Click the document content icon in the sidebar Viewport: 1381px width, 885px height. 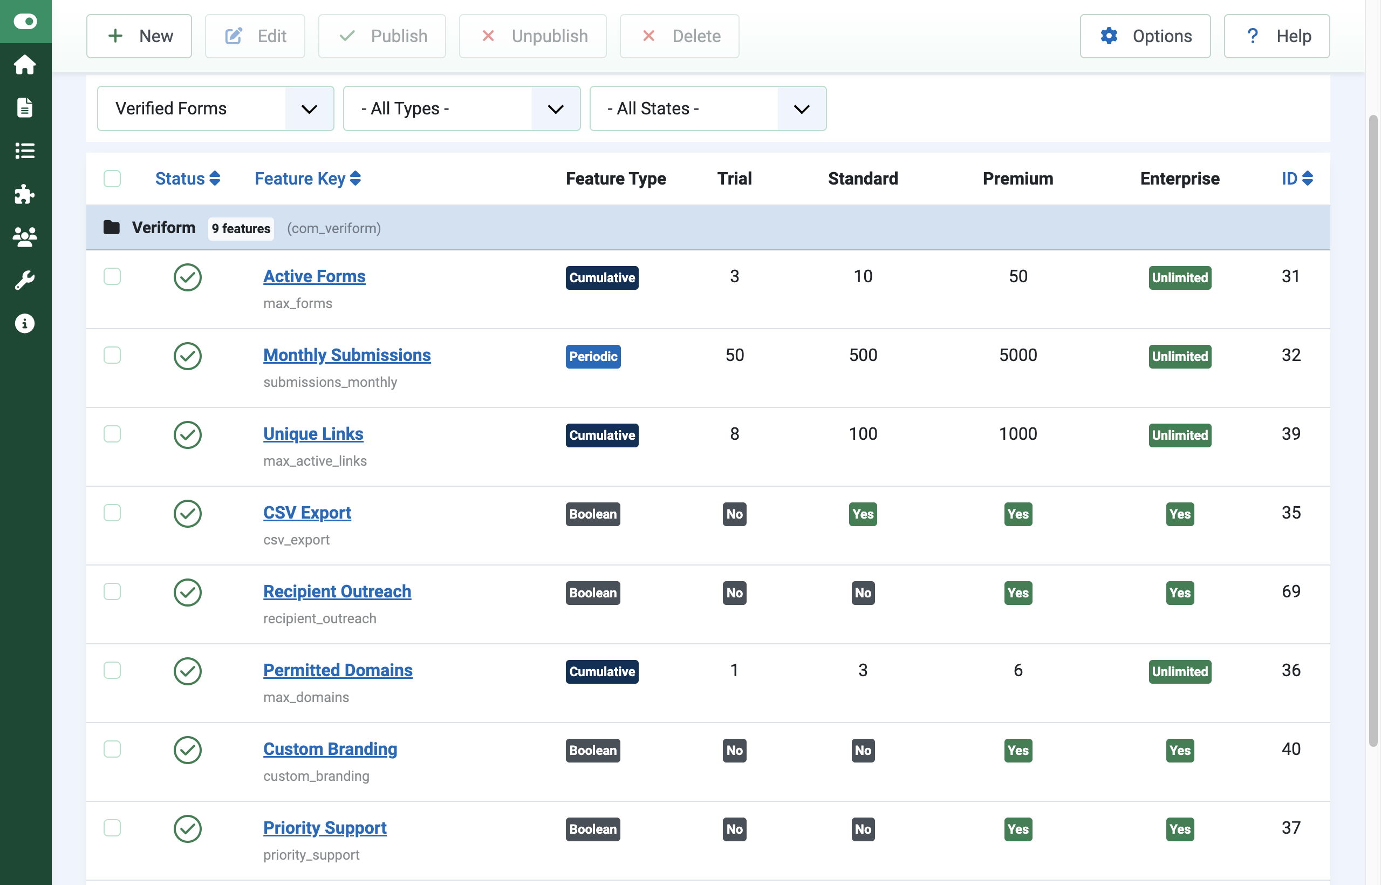click(25, 107)
